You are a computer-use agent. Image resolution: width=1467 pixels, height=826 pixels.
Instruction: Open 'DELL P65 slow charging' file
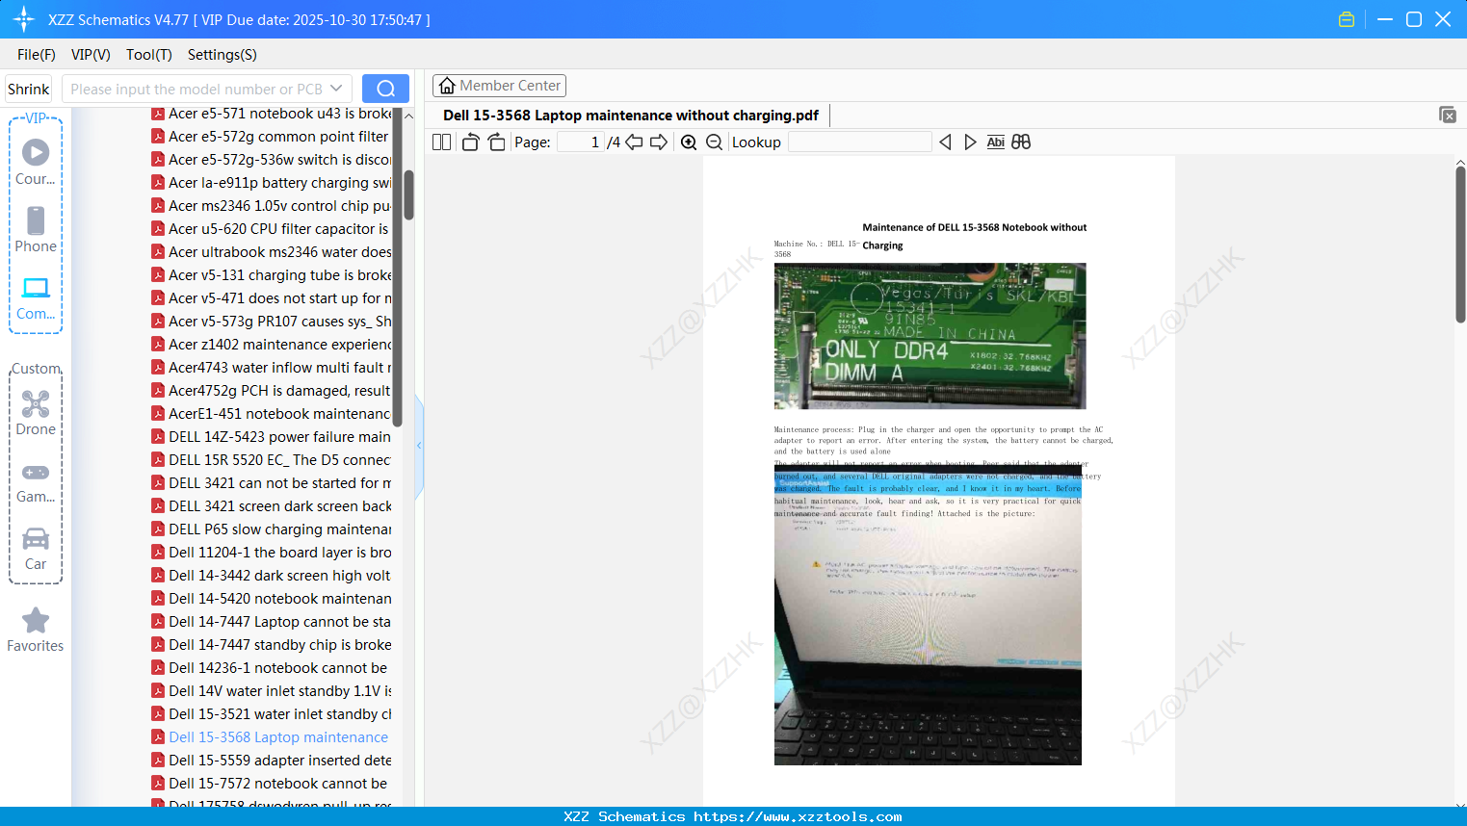272,529
